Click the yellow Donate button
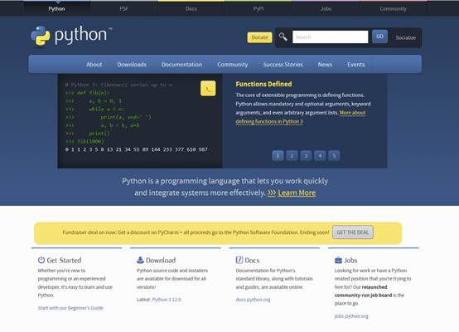 pos(259,37)
